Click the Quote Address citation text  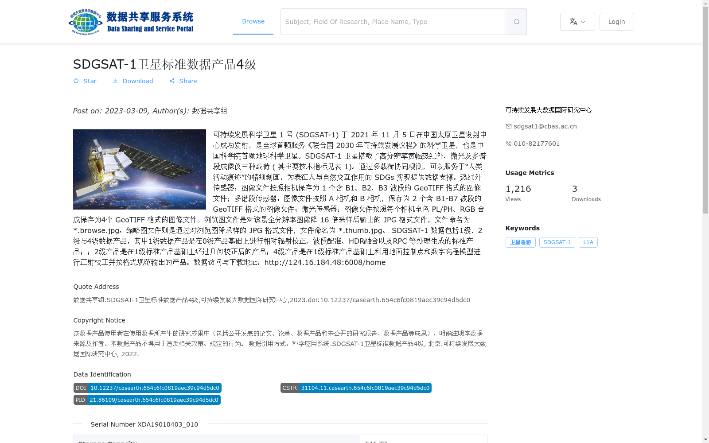[x=272, y=300]
